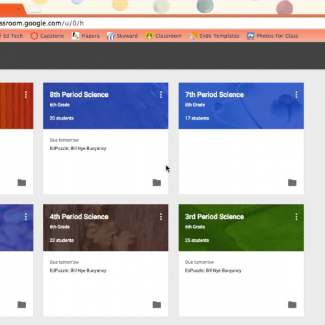Viewport: 325px width, 325px height.
Task: Click the Skyward bookmark icon
Action: tap(110, 36)
